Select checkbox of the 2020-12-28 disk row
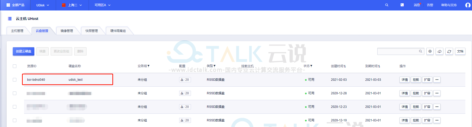The height and width of the screenshot is (127, 472). pyautogui.click(x=15, y=93)
